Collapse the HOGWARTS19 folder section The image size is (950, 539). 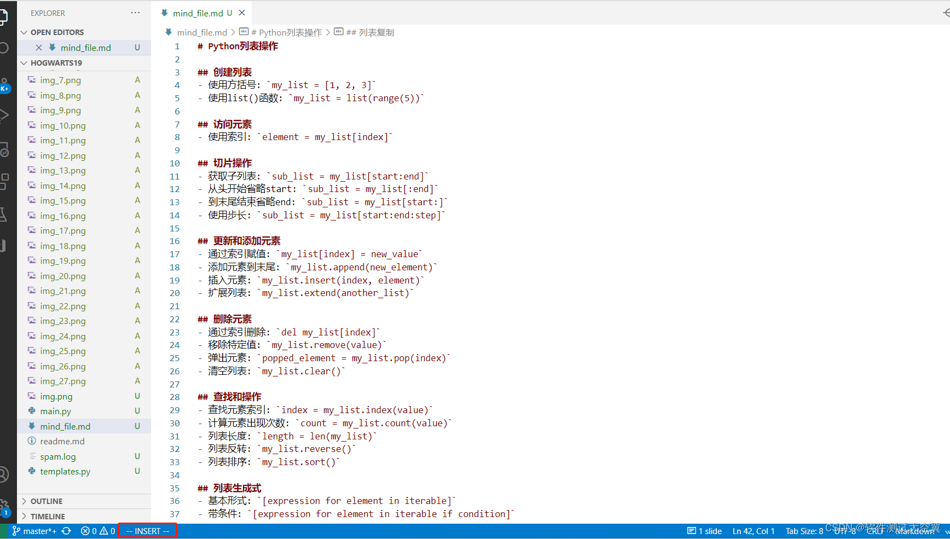pos(24,63)
